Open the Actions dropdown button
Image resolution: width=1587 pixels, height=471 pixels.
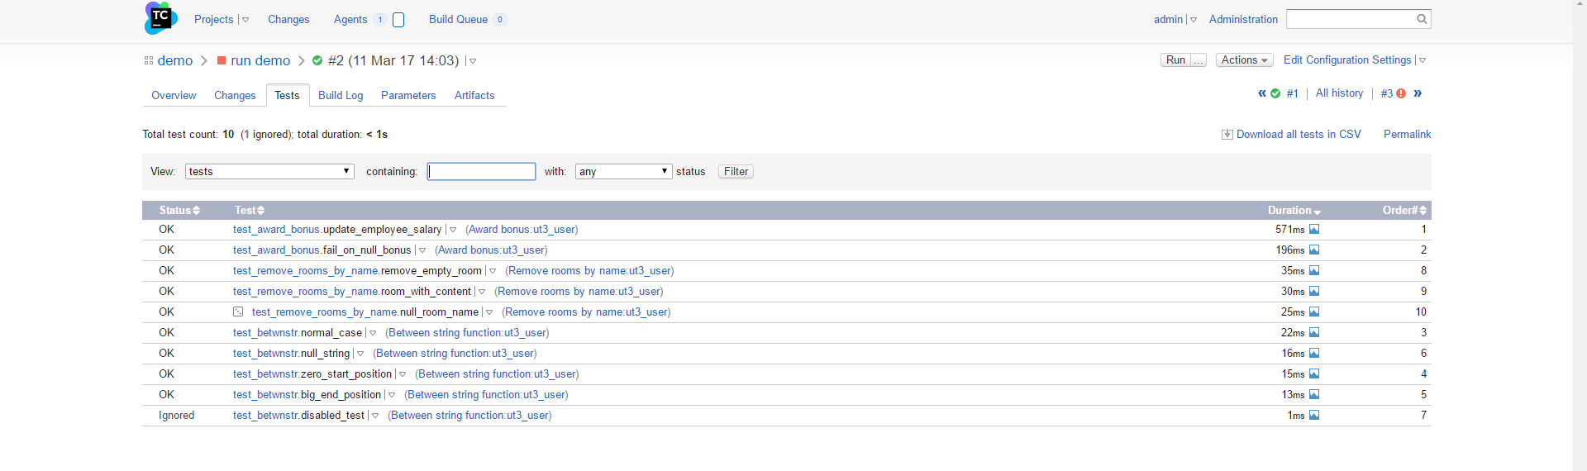tap(1244, 60)
